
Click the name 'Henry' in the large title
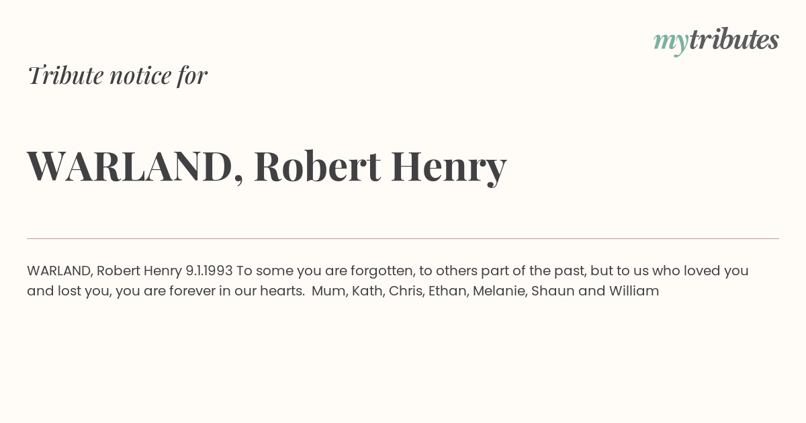tap(449, 168)
